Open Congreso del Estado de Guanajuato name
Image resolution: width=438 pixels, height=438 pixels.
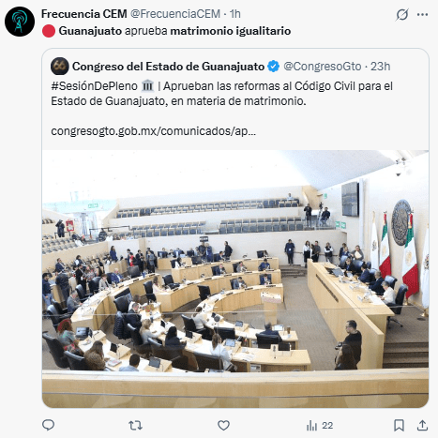pyautogui.click(x=168, y=67)
